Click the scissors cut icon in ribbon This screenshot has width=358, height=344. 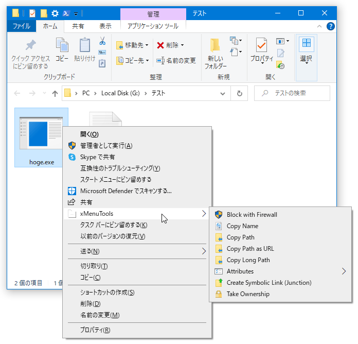(102, 41)
